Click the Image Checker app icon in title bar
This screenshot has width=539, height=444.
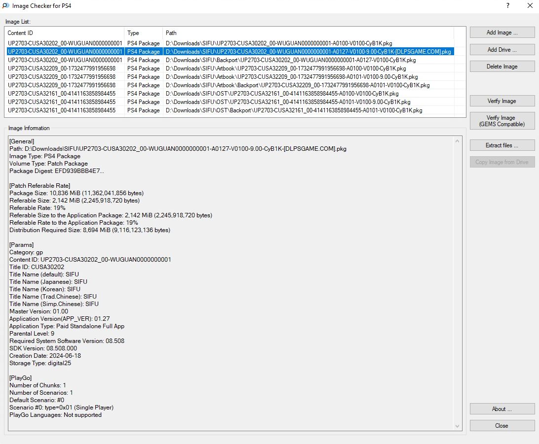click(5, 5)
